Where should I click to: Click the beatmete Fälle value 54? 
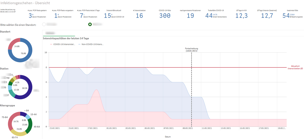click(286, 16)
